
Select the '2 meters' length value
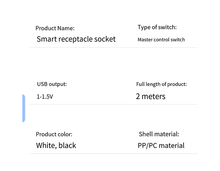pos(151,96)
